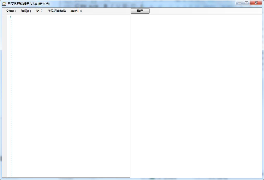Open the 文件(F) menu
The image size is (264, 180).
pos(11,11)
